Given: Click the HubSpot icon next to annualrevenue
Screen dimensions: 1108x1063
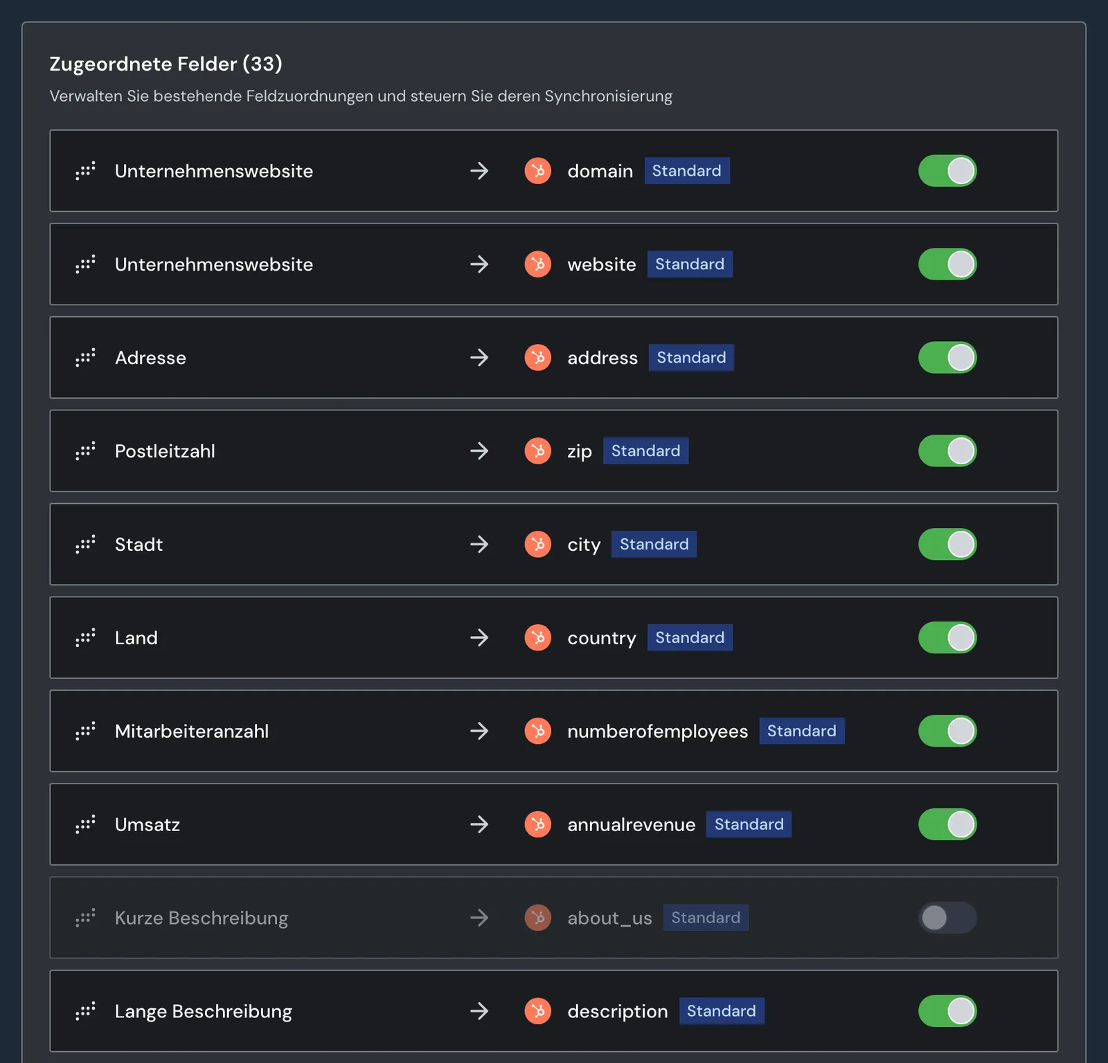Looking at the screenshot, I should click(537, 825).
